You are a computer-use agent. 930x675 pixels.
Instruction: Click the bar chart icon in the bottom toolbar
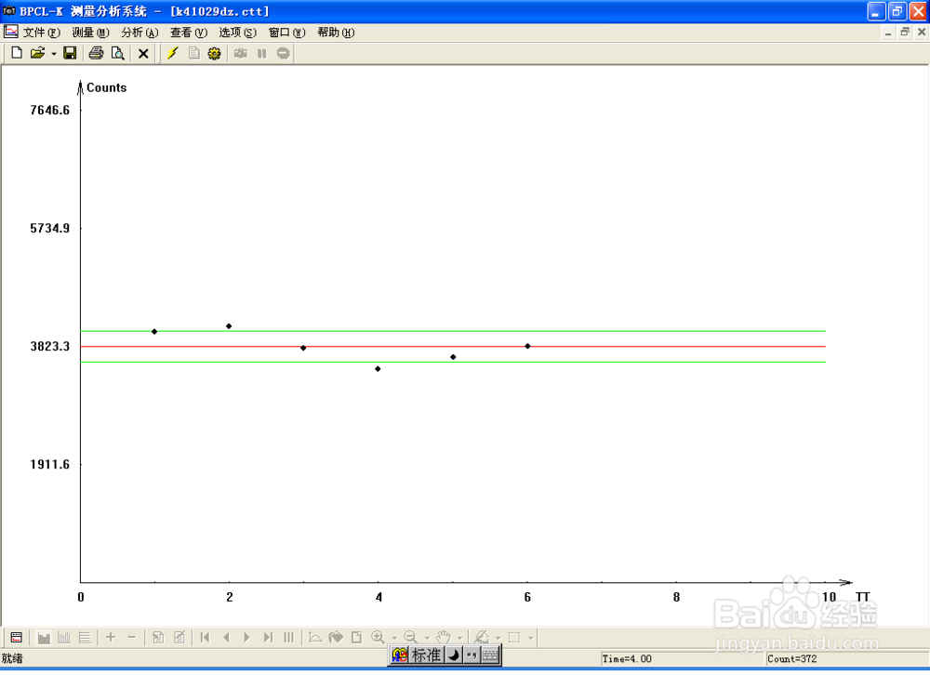(x=64, y=638)
